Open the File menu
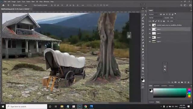This screenshot has width=193, height=109. [5, 2]
